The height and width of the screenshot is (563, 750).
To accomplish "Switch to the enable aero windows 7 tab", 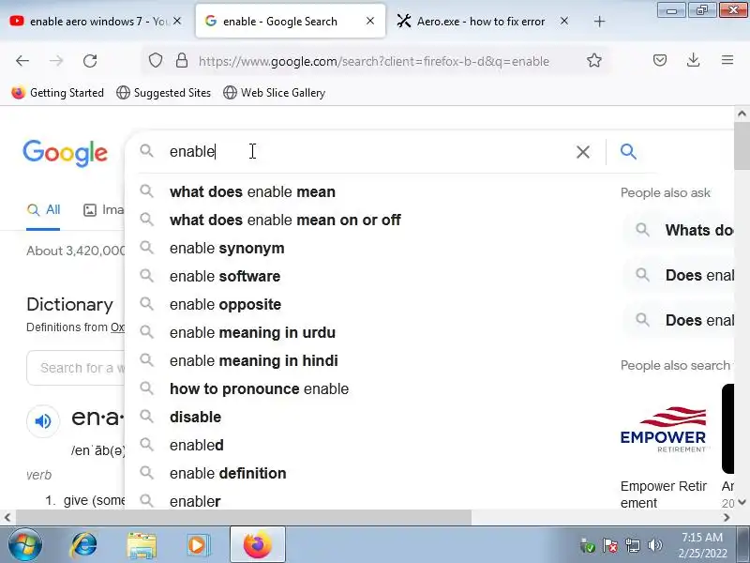I will pyautogui.click(x=89, y=22).
